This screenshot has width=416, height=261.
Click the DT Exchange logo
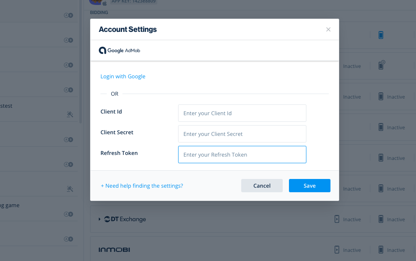coord(125,219)
